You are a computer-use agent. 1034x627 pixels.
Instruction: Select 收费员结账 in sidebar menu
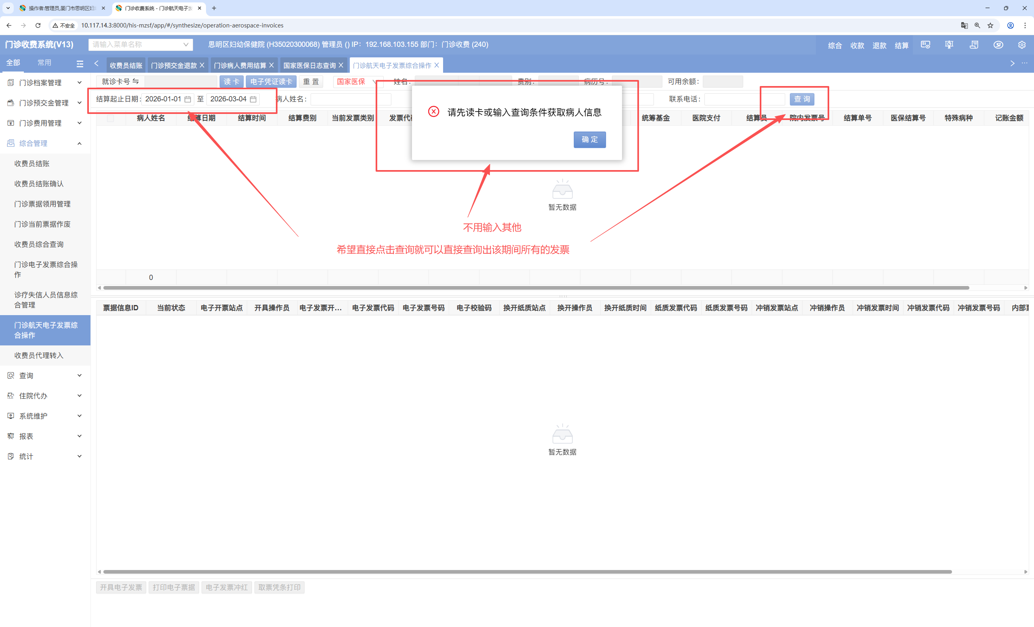pos(32,163)
